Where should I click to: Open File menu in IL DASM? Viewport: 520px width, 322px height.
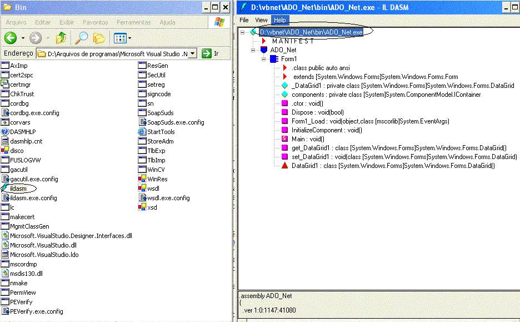click(x=244, y=20)
